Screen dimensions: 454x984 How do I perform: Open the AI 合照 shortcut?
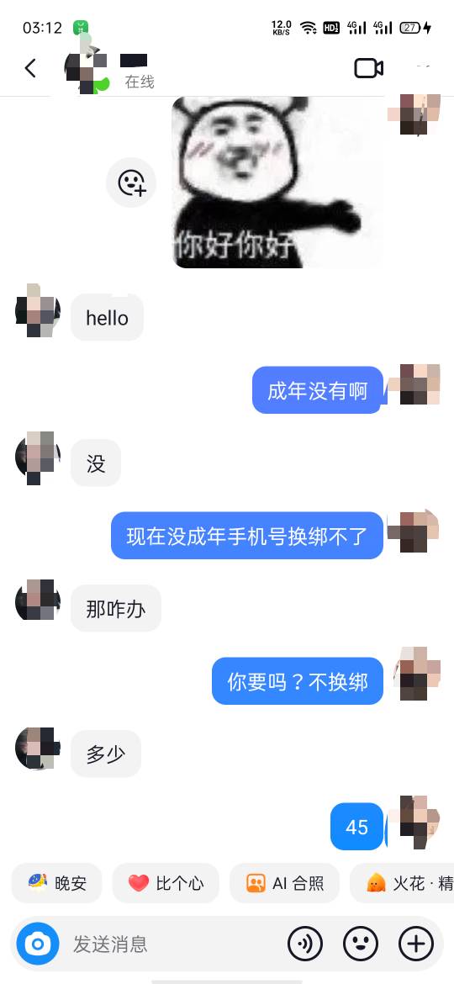coord(285,883)
